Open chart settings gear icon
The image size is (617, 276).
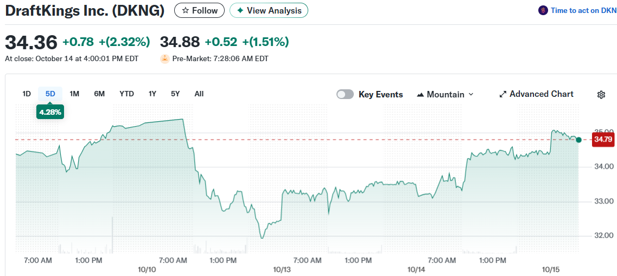click(x=601, y=95)
